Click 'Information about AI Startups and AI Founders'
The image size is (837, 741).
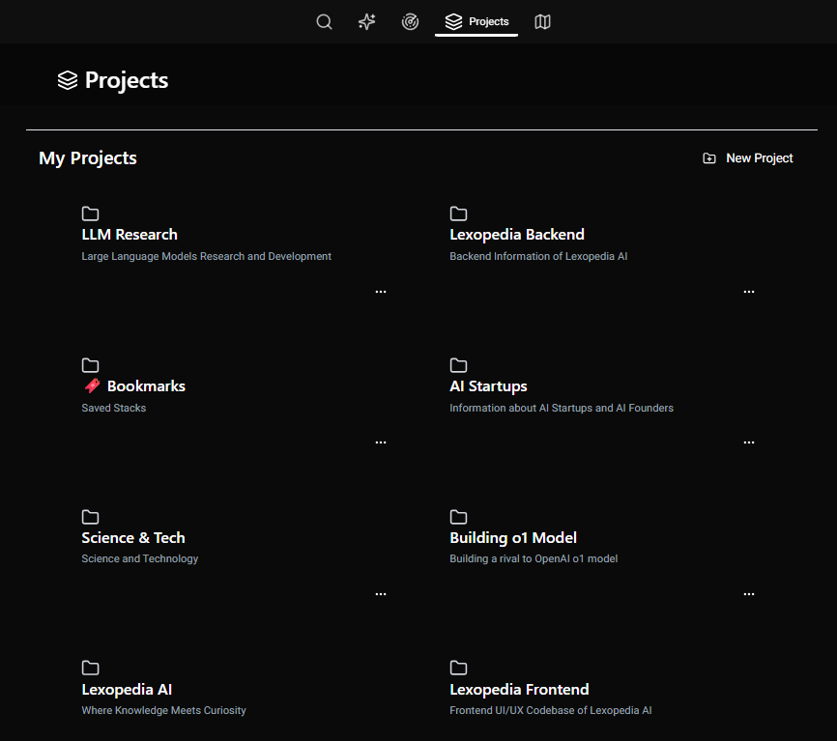point(562,408)
